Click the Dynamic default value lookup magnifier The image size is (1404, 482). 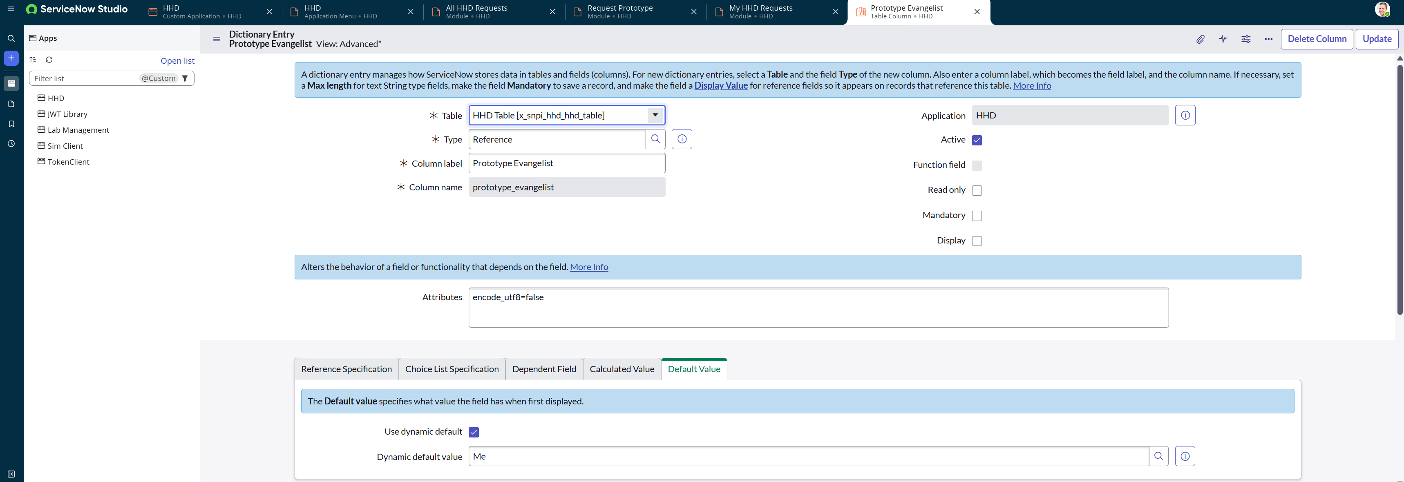[x=1159, y=456]
